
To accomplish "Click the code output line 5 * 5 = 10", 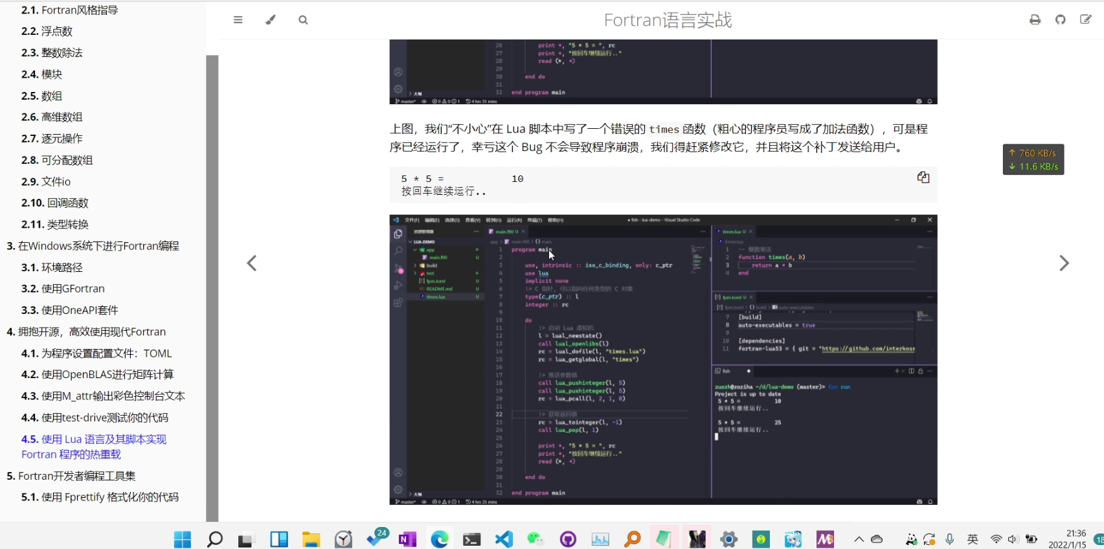I will tap(462, 179).
